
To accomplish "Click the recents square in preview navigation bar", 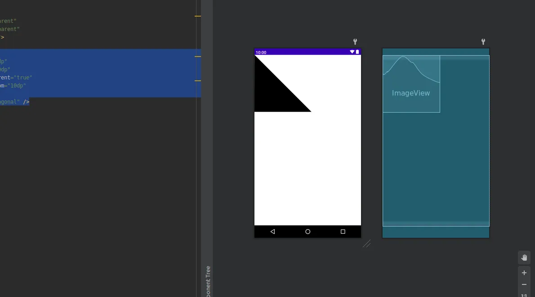I will tap(343, 231).
